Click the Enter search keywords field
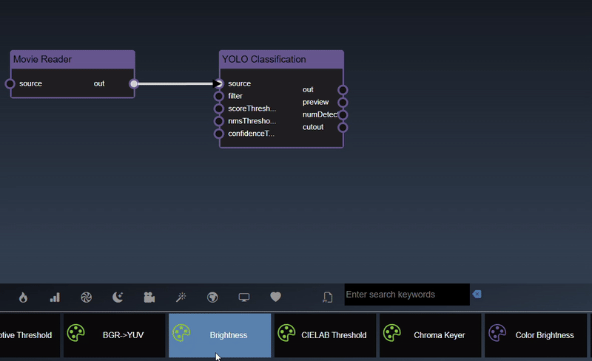 tap(406, 295)
